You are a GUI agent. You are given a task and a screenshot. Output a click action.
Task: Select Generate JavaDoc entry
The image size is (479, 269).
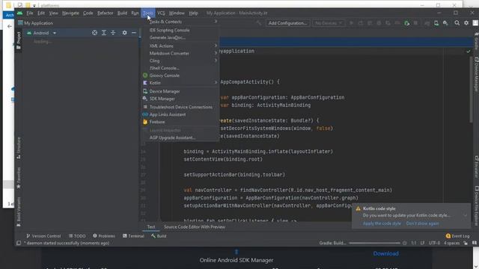tap(180, 37)
